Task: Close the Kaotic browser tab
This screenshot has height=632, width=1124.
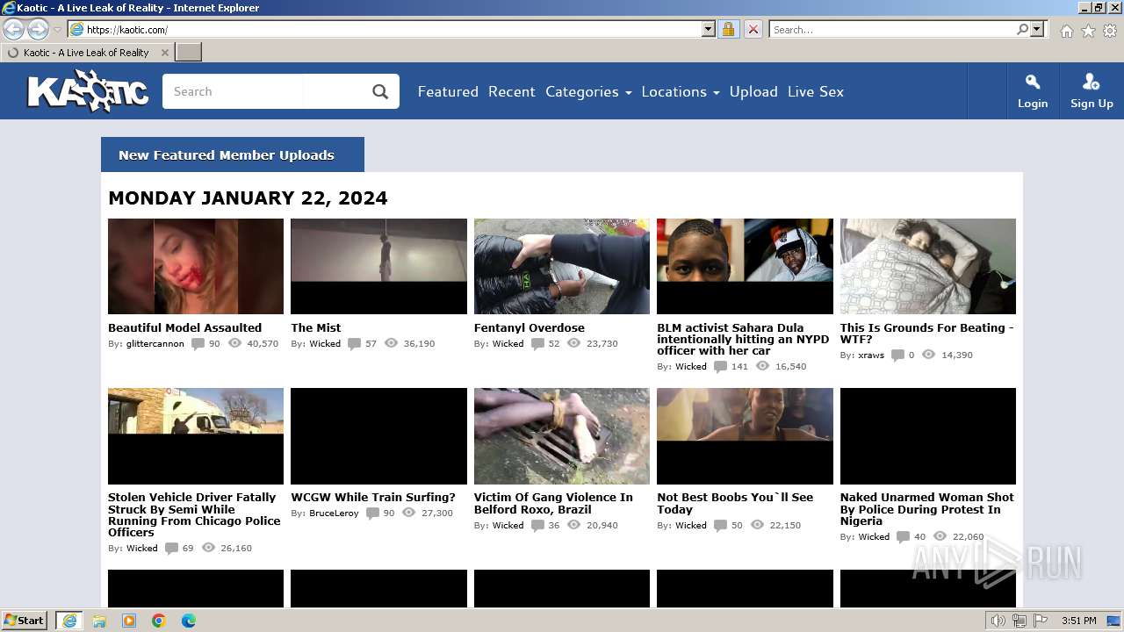Action: pyautogui.click(x=164, y=53)
